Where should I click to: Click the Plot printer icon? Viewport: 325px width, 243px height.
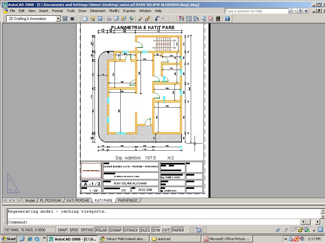click(x=109, y=19)
